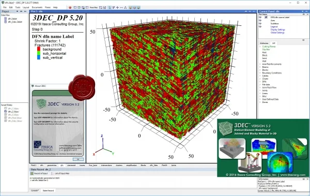310x196 pixels.
Task: Open the Project pane dropdown arrow
Action: (17, 11)
